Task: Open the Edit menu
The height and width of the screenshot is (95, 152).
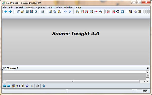Action: (11, 8)
